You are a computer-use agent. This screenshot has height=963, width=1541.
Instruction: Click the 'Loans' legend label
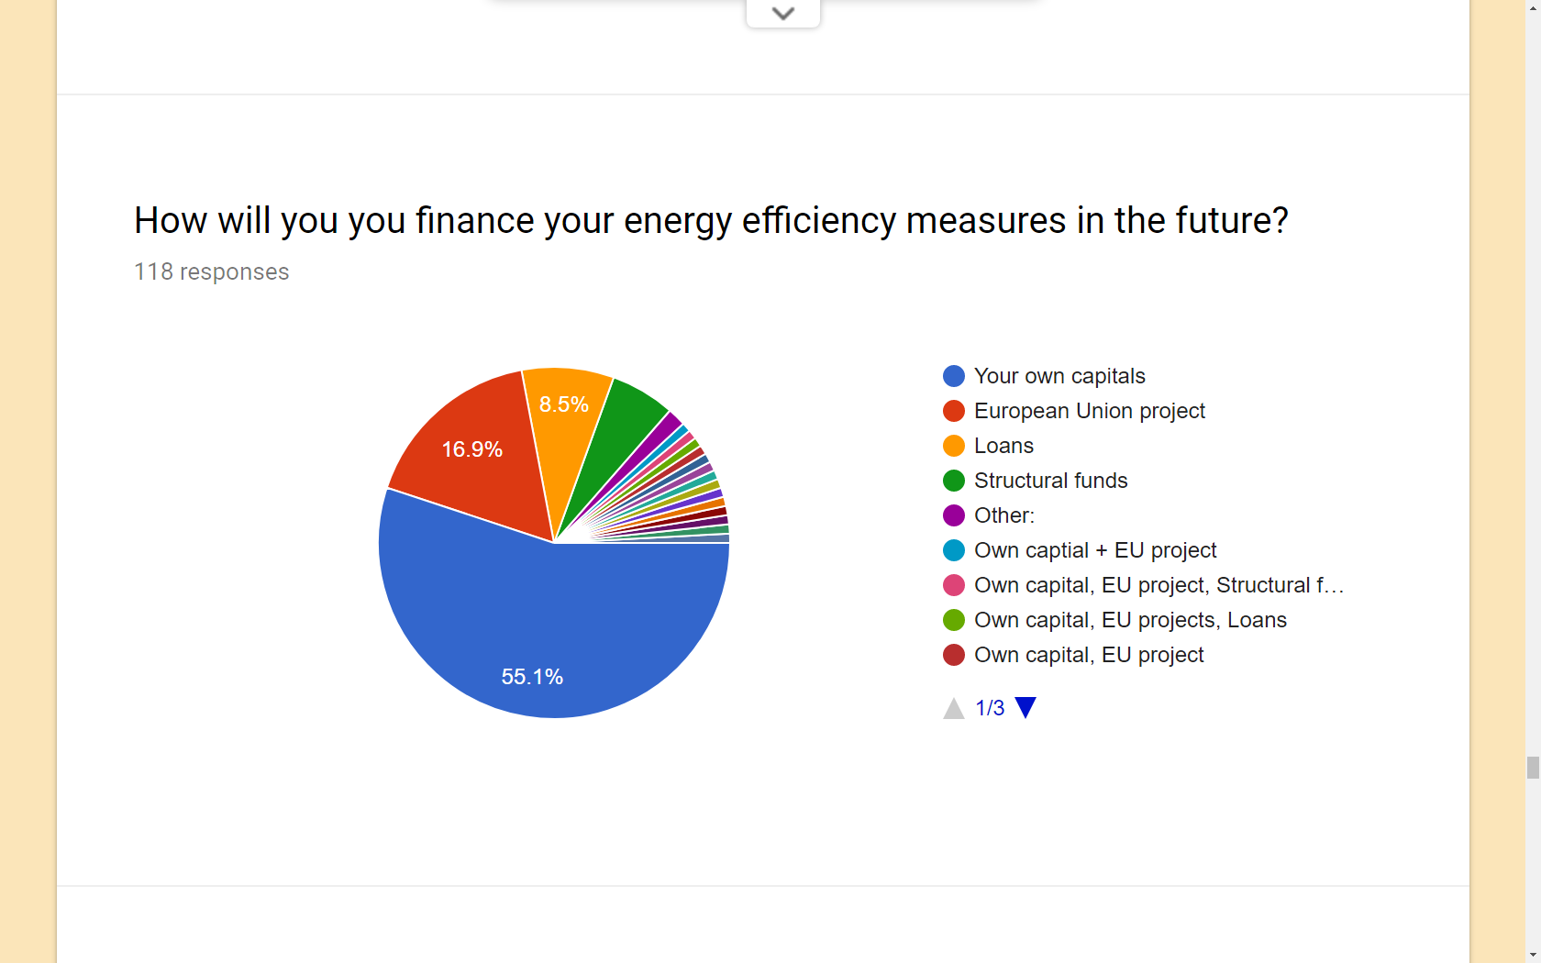tap(1003, 446)
